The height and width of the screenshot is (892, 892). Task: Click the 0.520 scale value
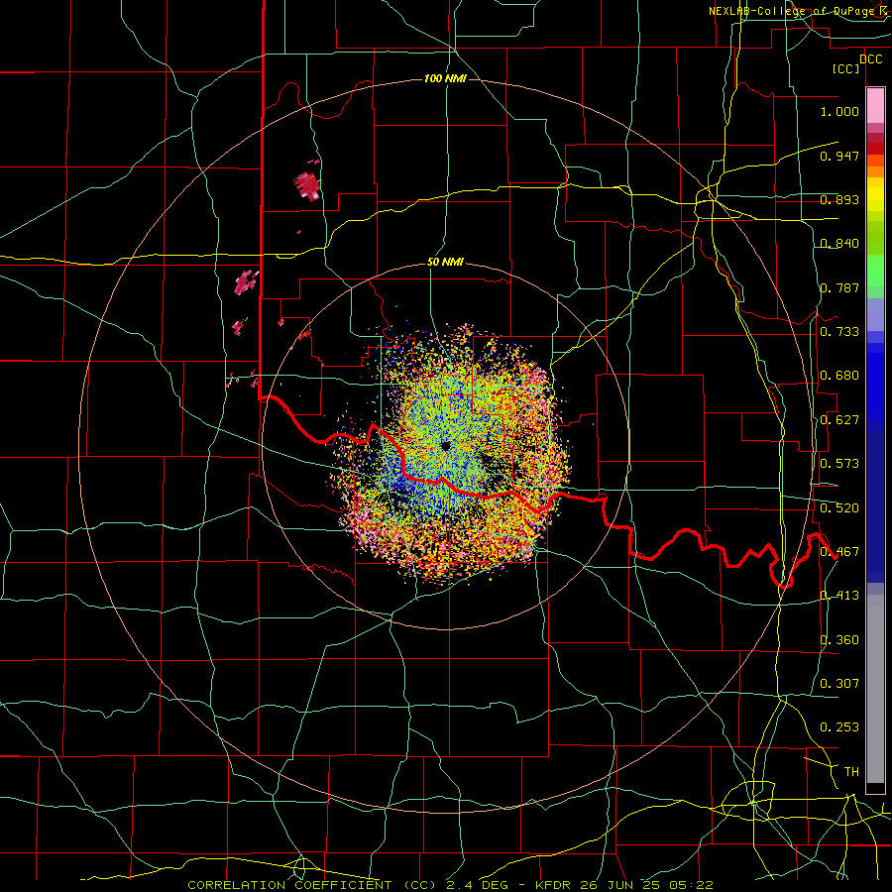coord(839,507)
